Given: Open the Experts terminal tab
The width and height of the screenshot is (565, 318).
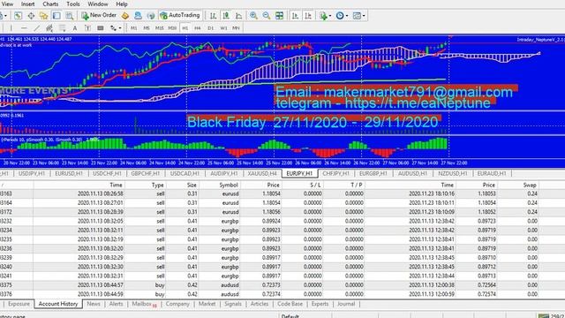Looking at the screenshot, I should tap(320, 304).
